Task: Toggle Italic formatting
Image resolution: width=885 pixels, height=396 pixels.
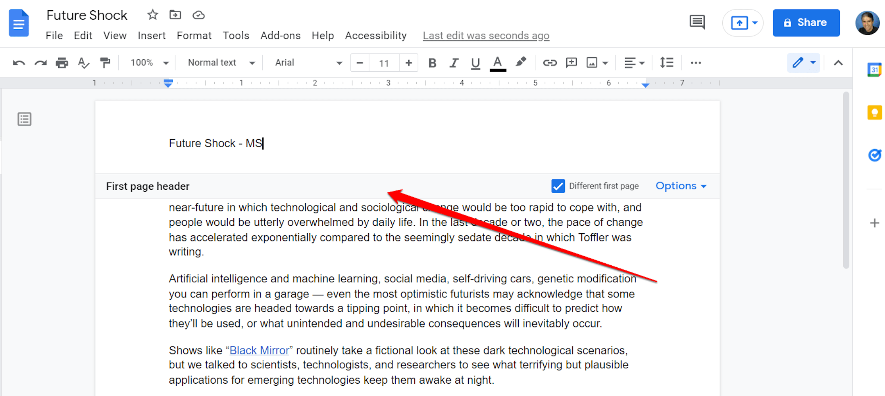Action: click(454, 63)
